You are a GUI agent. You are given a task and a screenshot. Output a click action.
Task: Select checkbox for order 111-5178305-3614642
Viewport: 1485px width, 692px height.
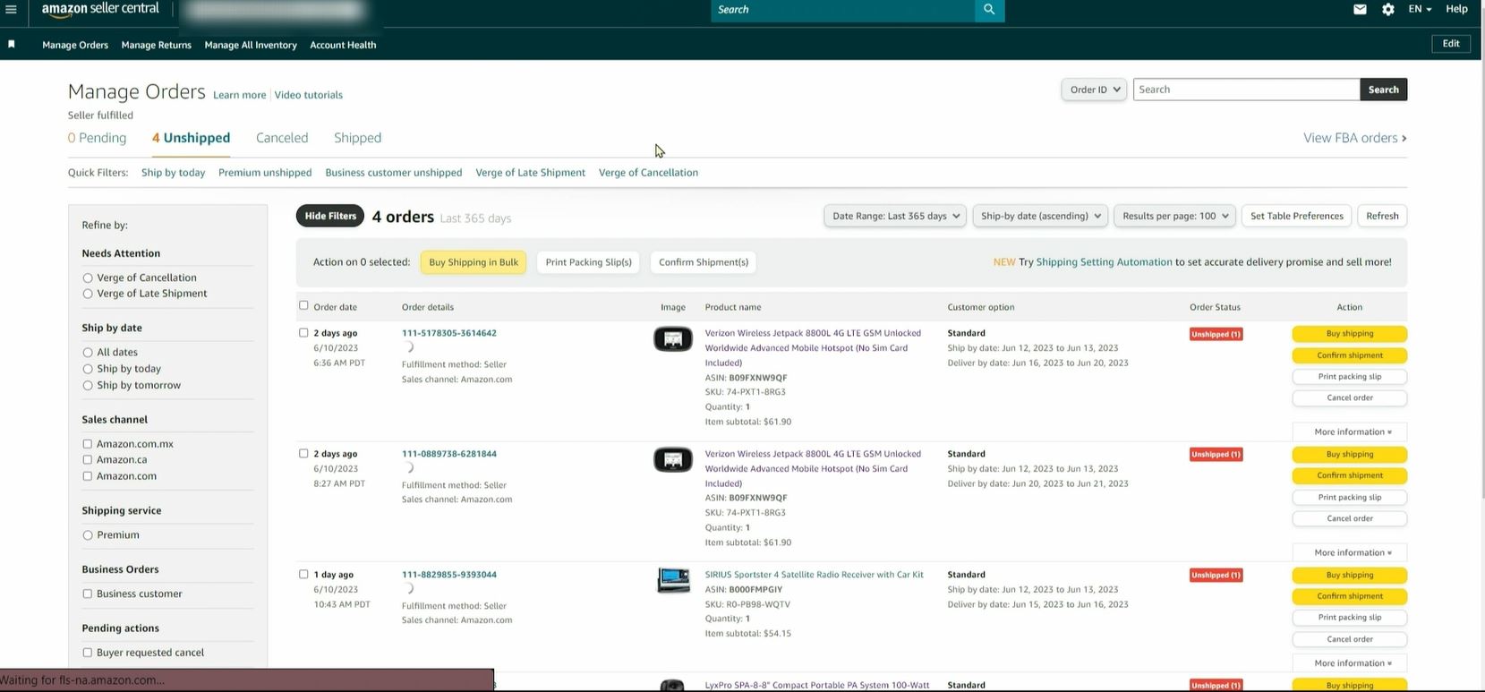click(303, 332)
